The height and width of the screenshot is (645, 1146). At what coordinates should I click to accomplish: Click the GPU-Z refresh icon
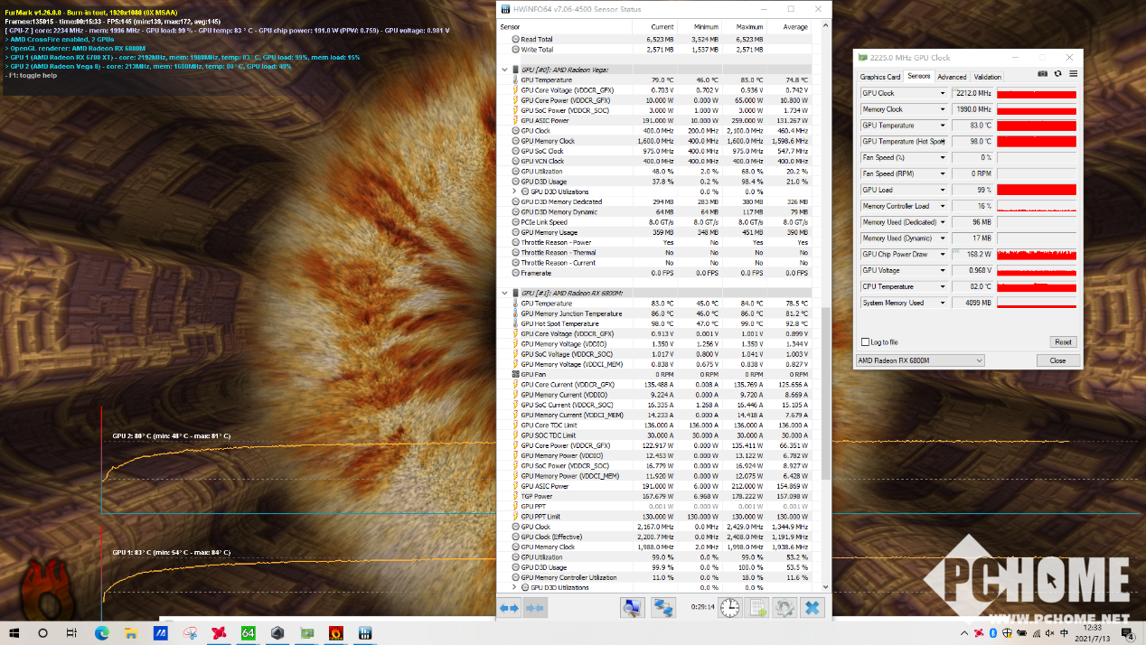click(x=1057, y=73)
